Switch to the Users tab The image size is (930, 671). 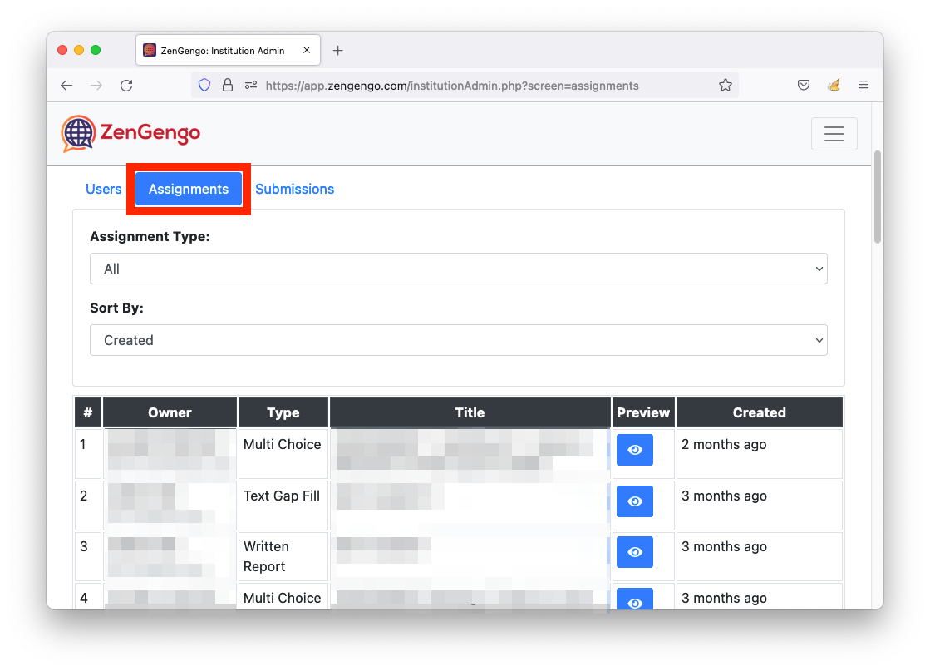tap(103, 190)
